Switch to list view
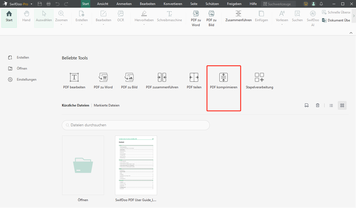 (x=331, y=105)
